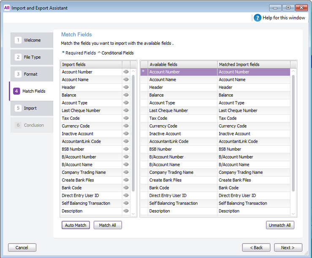This screenshot has height=258, width=312.
Task: Click the match icon beside Tax Code import field
Action: (x=126, y=118)
